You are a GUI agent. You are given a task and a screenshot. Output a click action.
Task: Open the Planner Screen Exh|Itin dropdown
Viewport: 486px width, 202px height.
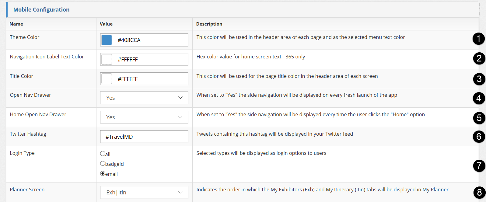(144, 193)
